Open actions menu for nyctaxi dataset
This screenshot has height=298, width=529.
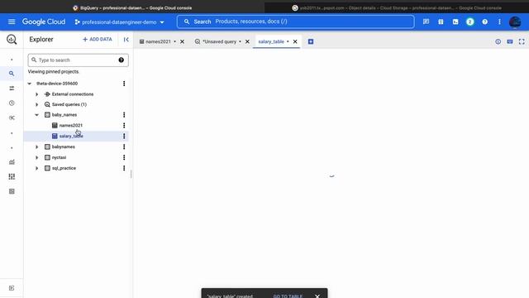click(x=124, y=157)
